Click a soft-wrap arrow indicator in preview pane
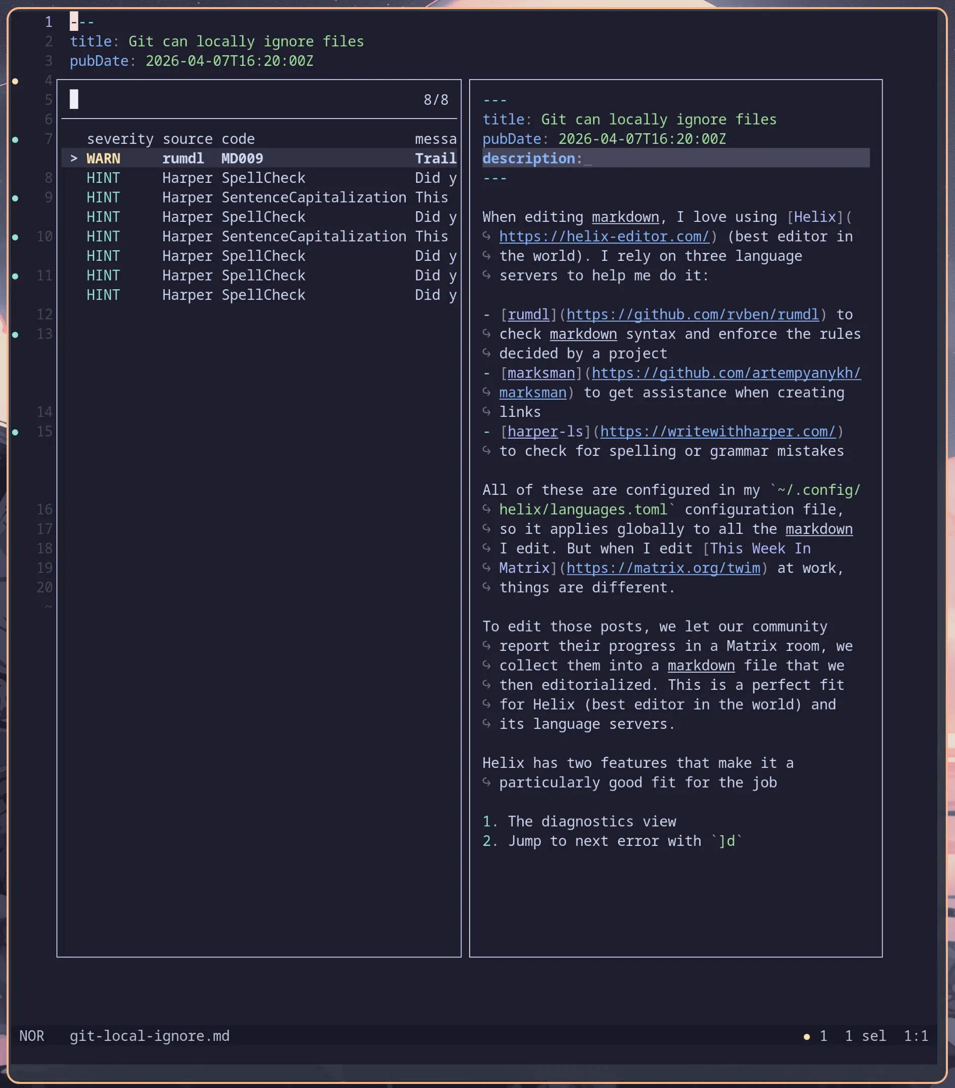Screen dimensions: 955x1088 point(487,237)
